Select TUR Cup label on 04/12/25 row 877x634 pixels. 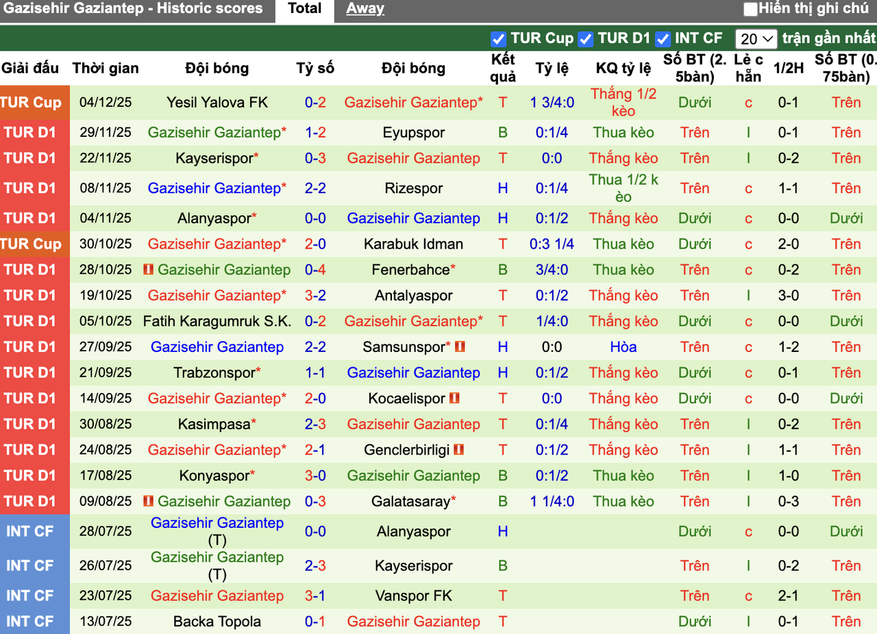pos(32,103)
